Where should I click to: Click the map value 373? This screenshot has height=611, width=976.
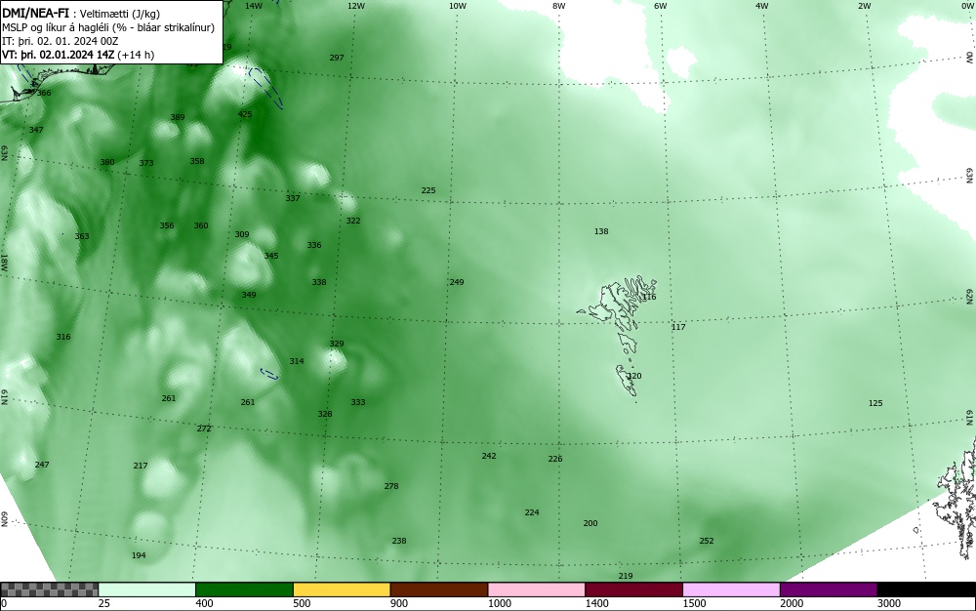coord(146,163)
